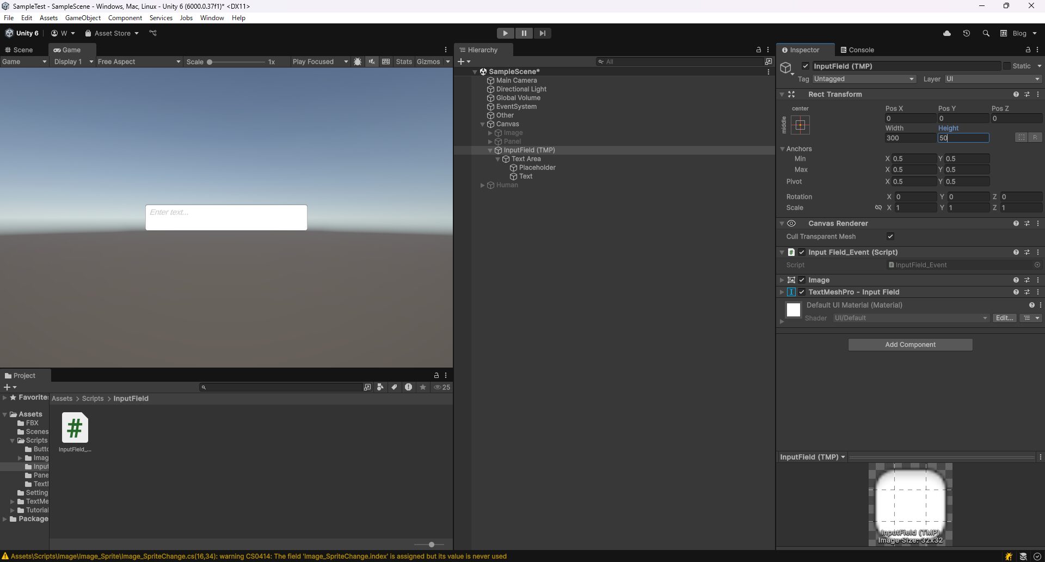This screenshot has height=562, width=1045.
Task: Click the Edit button next to the Shader field
Action: pos(1004,317)
